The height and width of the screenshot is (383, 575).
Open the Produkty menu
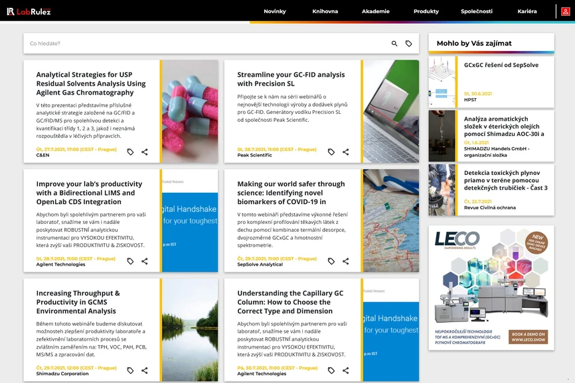click(x=425, y=11)
